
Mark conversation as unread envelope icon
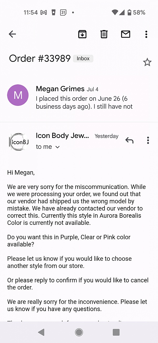click(126, 34)
